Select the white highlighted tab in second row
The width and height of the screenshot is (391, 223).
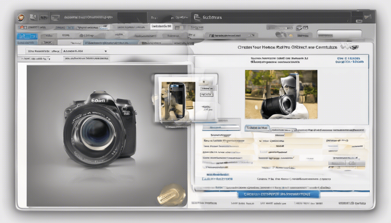click(x=161, y=26)
